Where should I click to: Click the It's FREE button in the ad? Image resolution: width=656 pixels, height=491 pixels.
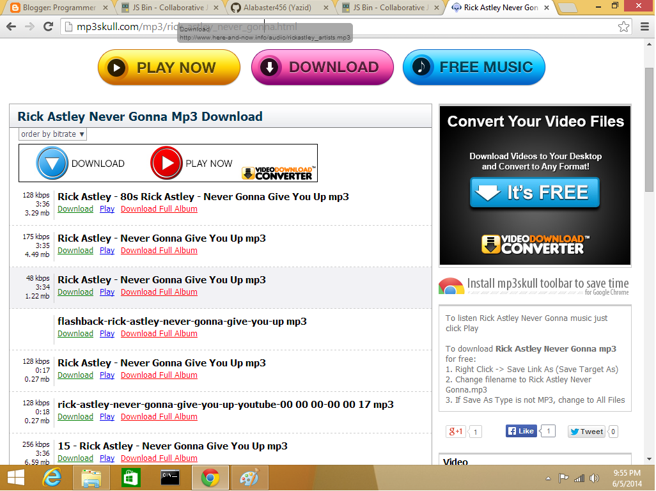tap(535, 193)
